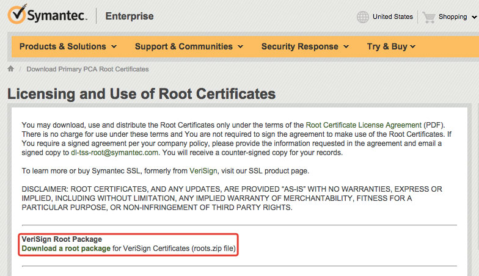Click the DISCLAIMER paragraph text
Screen dimensions: 479x276
(232, 198)
